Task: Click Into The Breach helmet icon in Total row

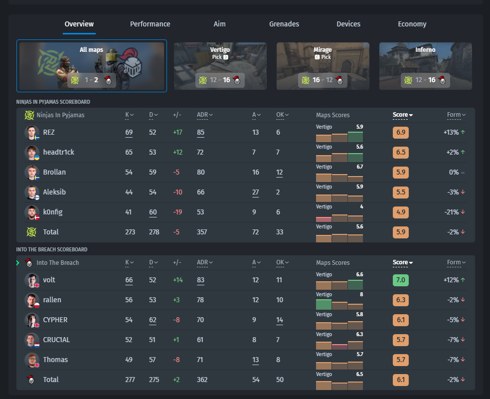Action: pyautogui.click(x=30, y=380)
